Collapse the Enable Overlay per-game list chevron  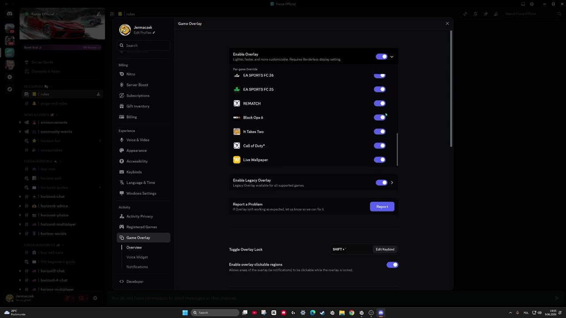point(392,57)
